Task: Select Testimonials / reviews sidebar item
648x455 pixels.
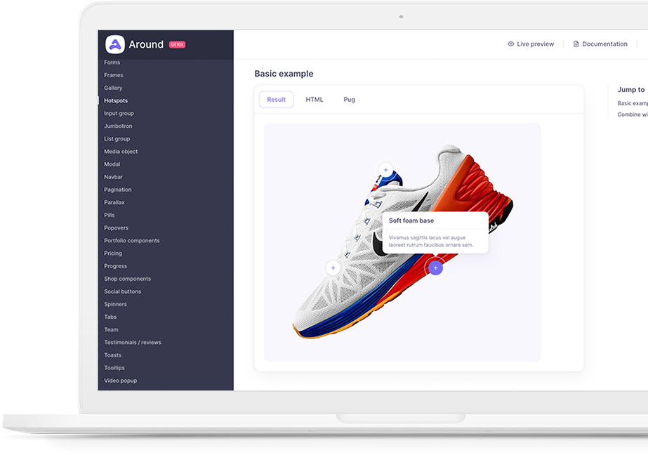Action: [133, 343]
